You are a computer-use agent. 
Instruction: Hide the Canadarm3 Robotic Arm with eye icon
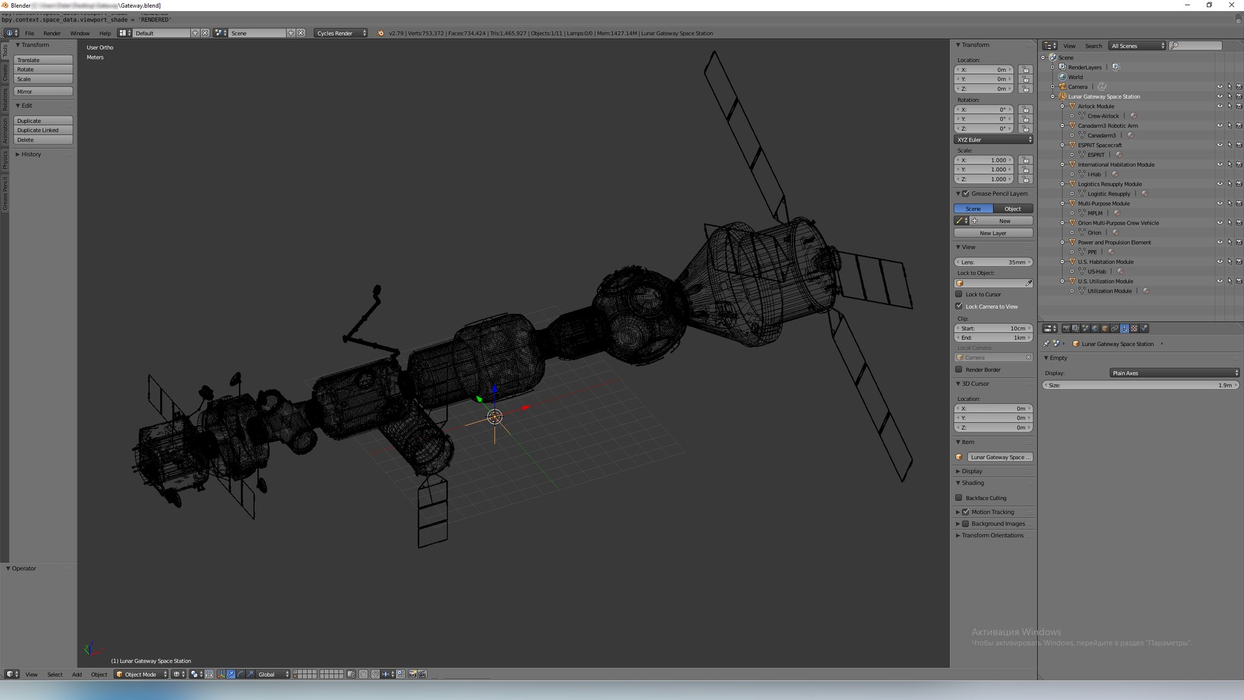1220,126
